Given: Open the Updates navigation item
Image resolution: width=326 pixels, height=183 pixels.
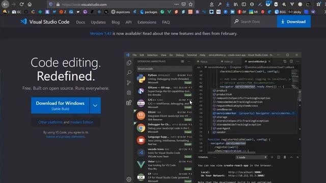Looking at the screenshot, I should click(98, 22).
